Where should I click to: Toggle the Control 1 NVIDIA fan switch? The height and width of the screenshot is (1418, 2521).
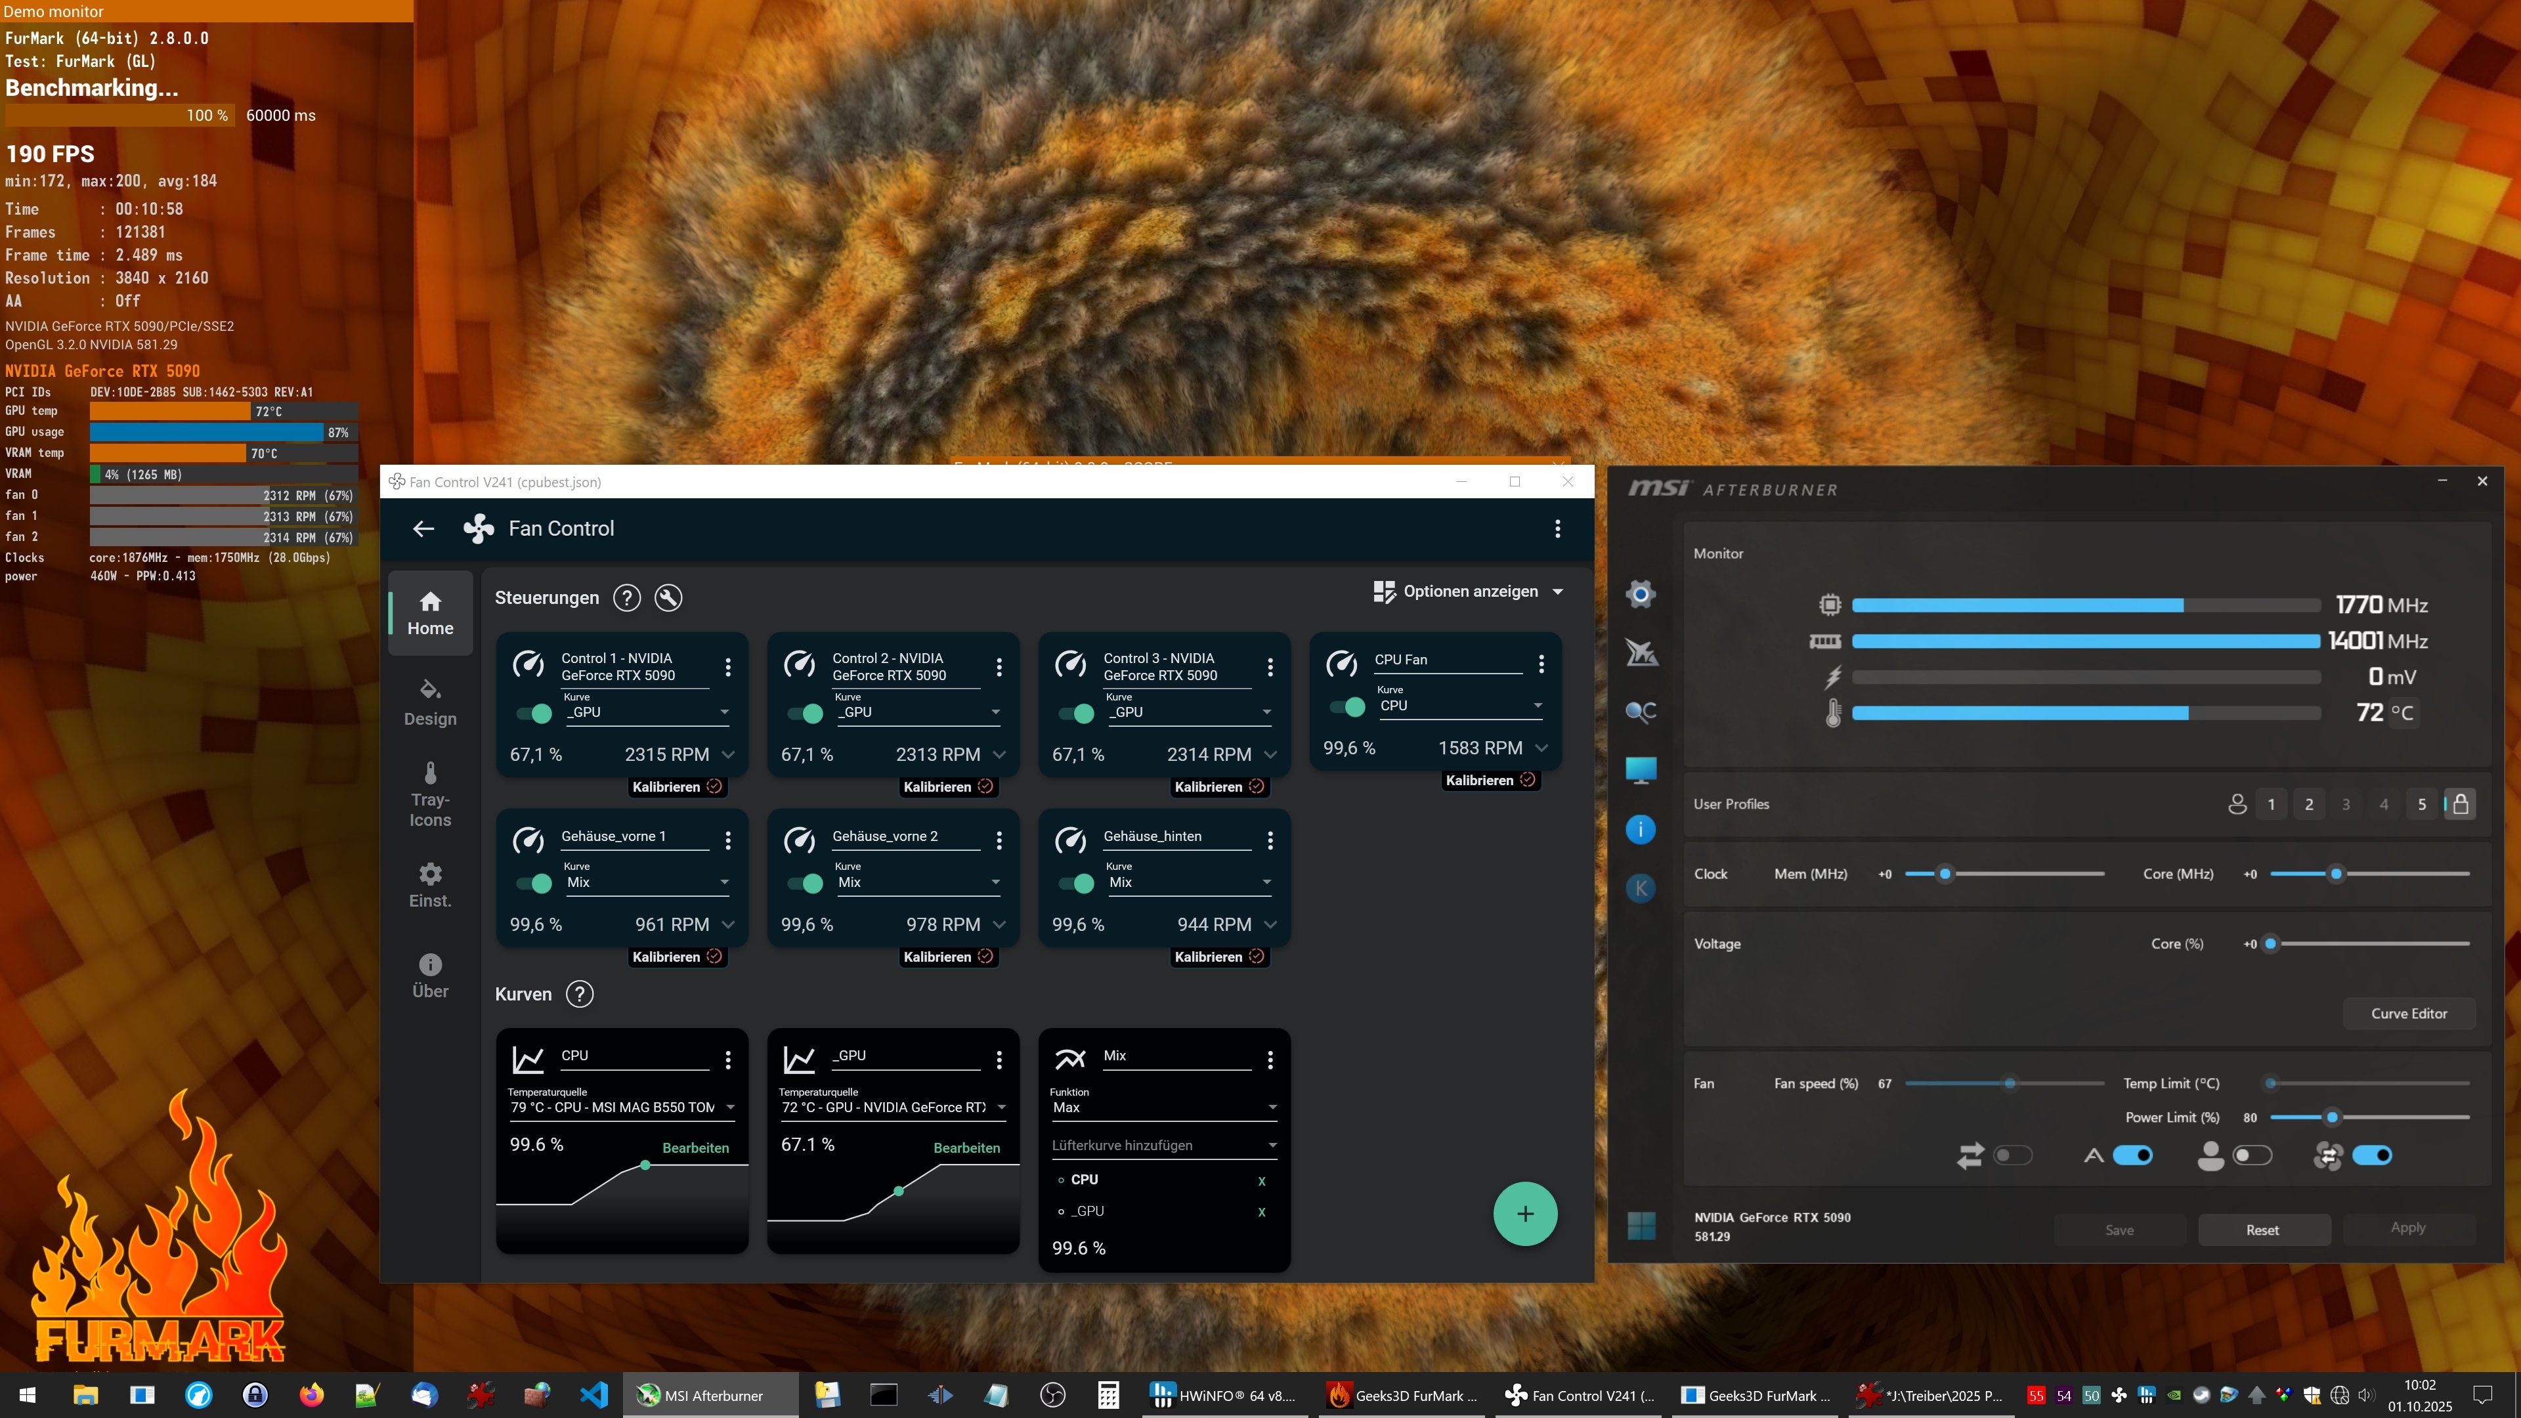point(534,714)
